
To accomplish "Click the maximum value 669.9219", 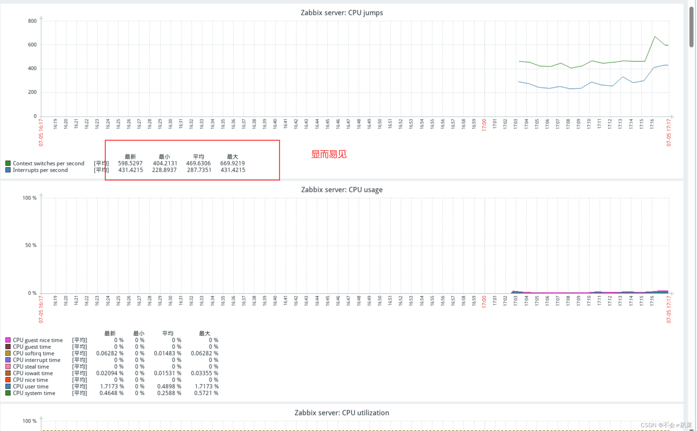I will [233, 163].
